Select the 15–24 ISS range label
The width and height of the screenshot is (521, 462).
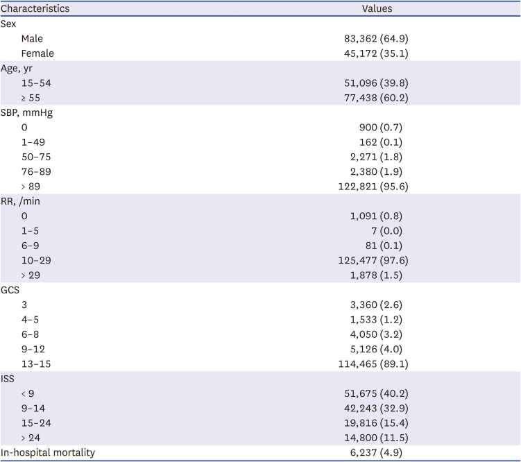(x=36, y=422)
